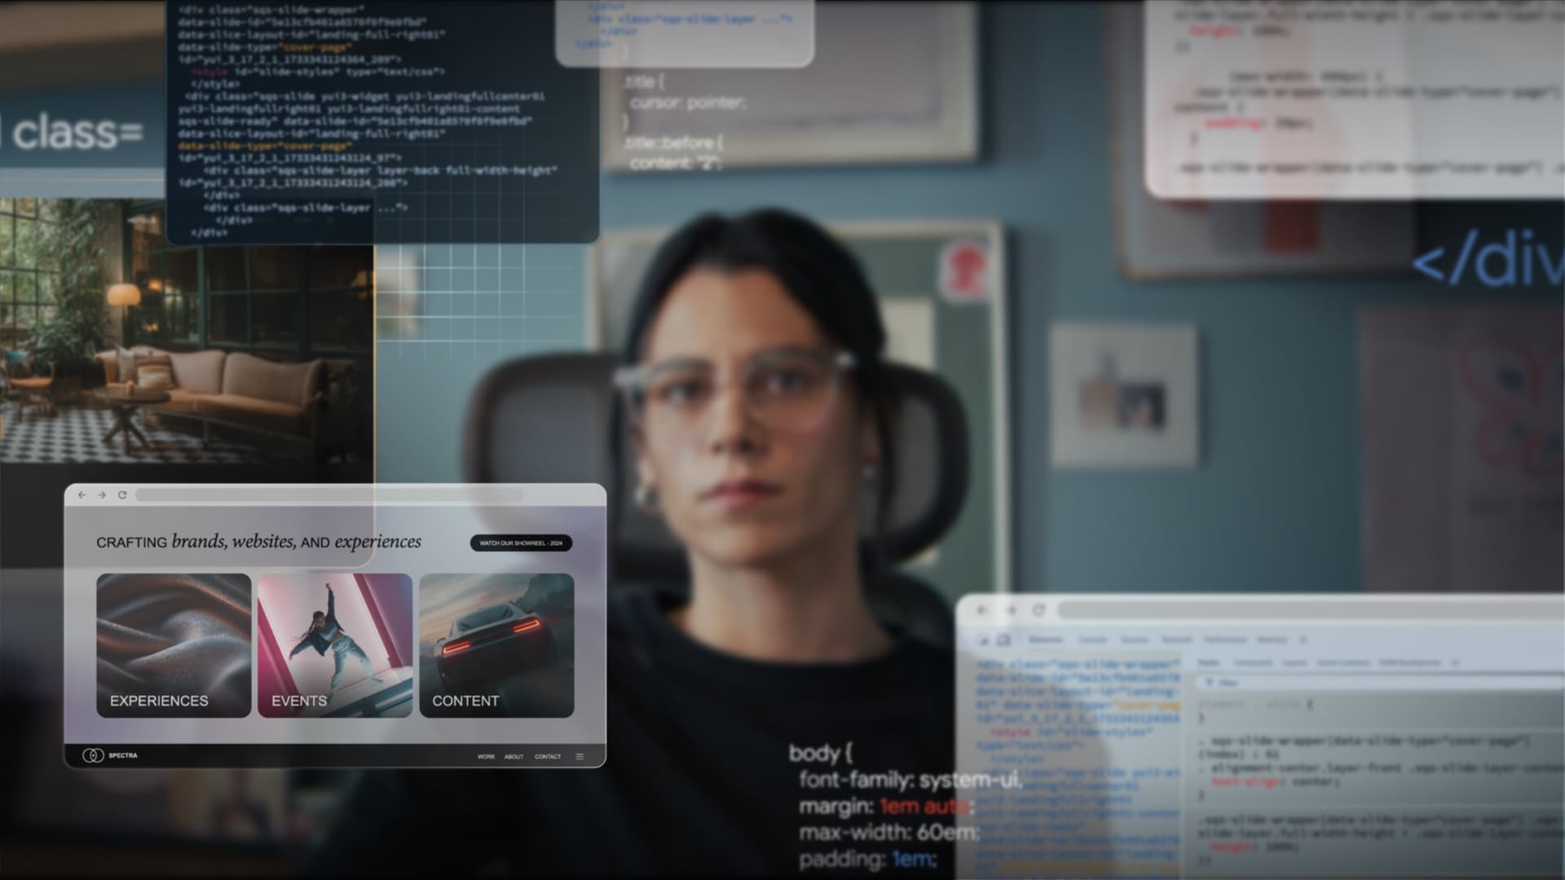Click the WORK menu link in navbar
Image resolution: width=1565 pixels, height=880 pixels.
point(486,755)
